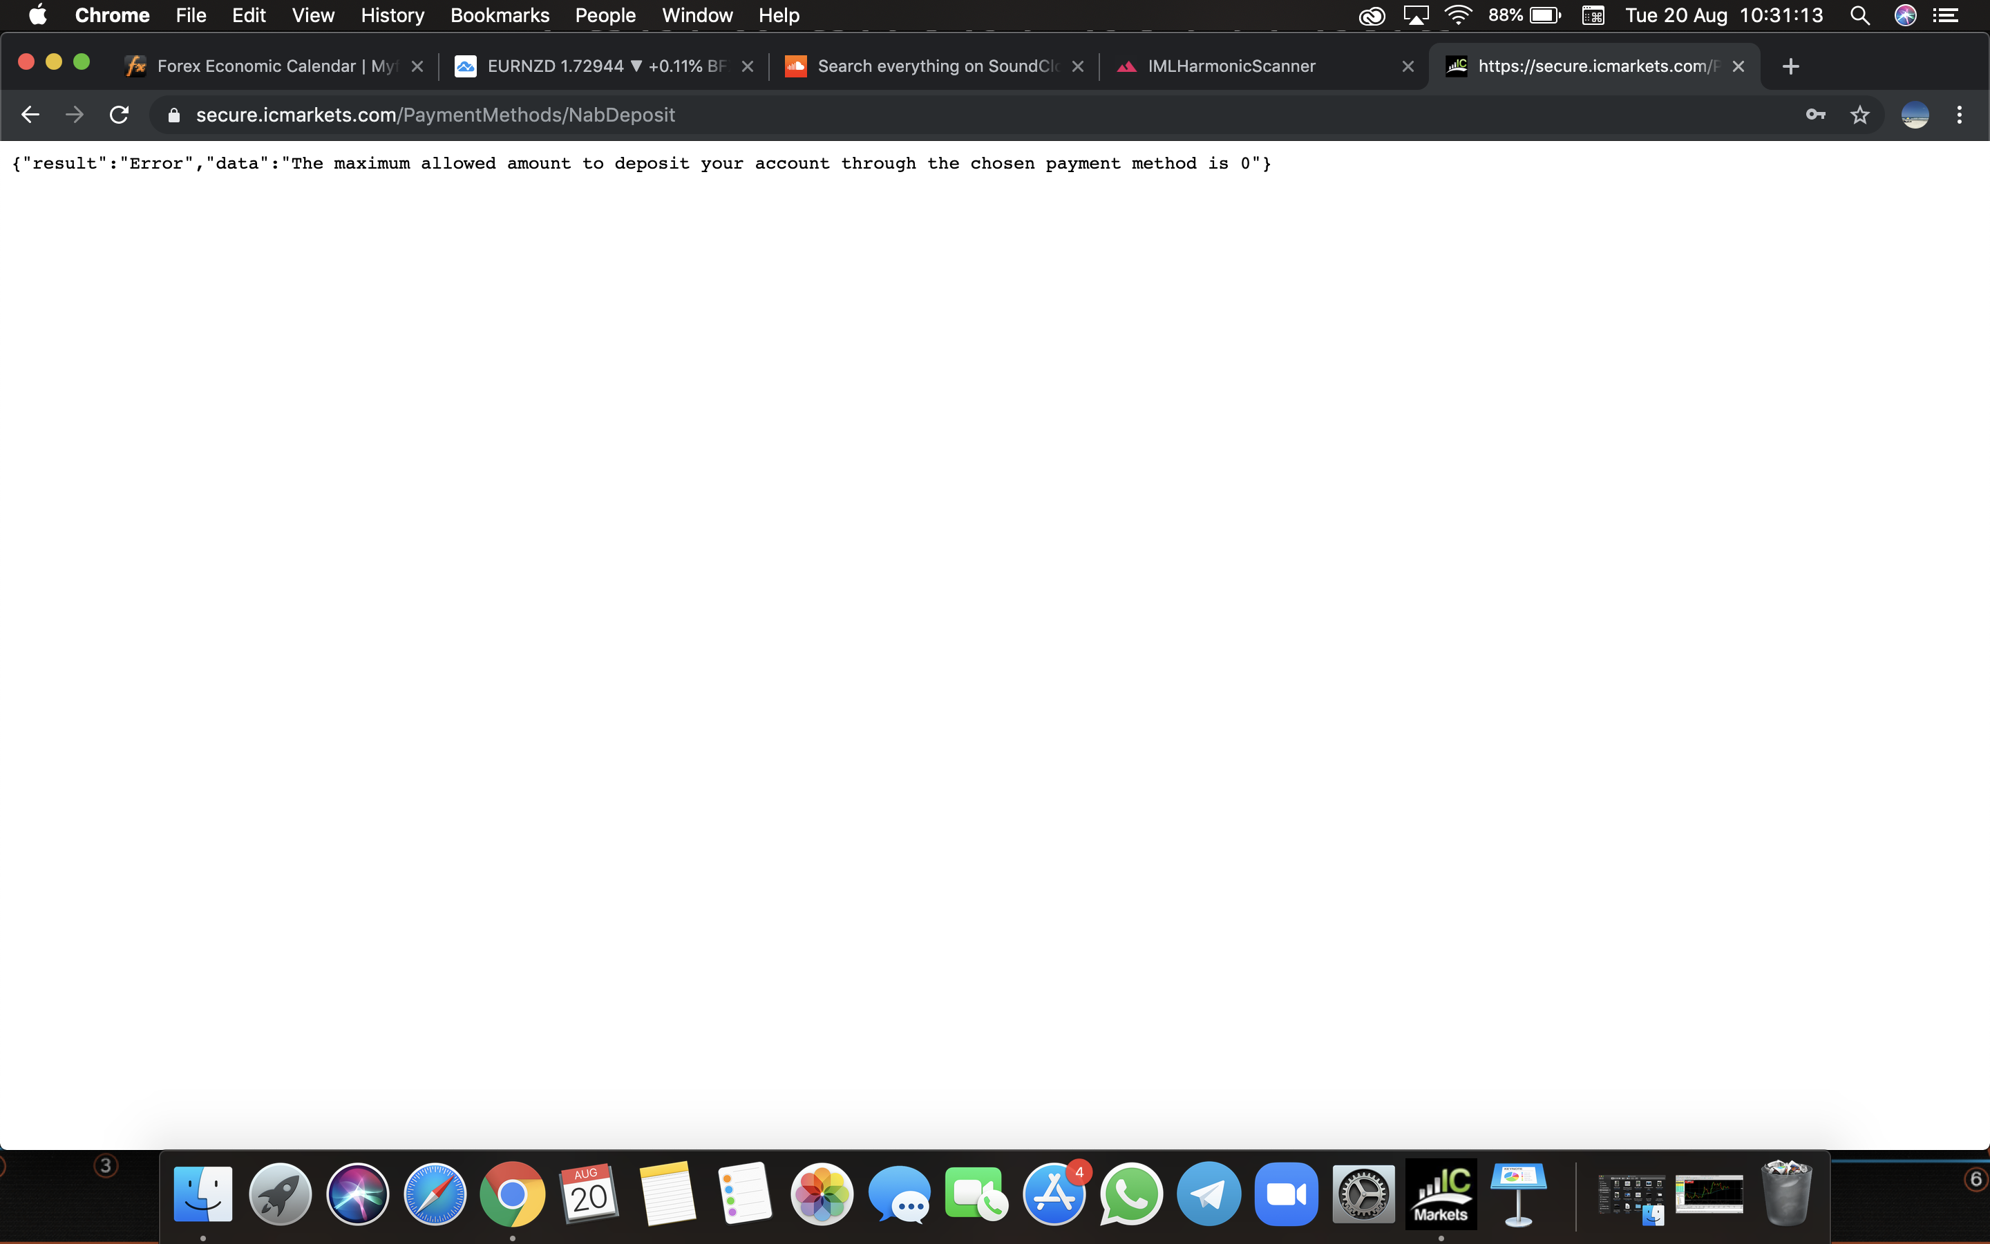Click the JSON error message text
Image resolution: width=1990 pixels, height=1244 pixels.
[x=642, y=163]
